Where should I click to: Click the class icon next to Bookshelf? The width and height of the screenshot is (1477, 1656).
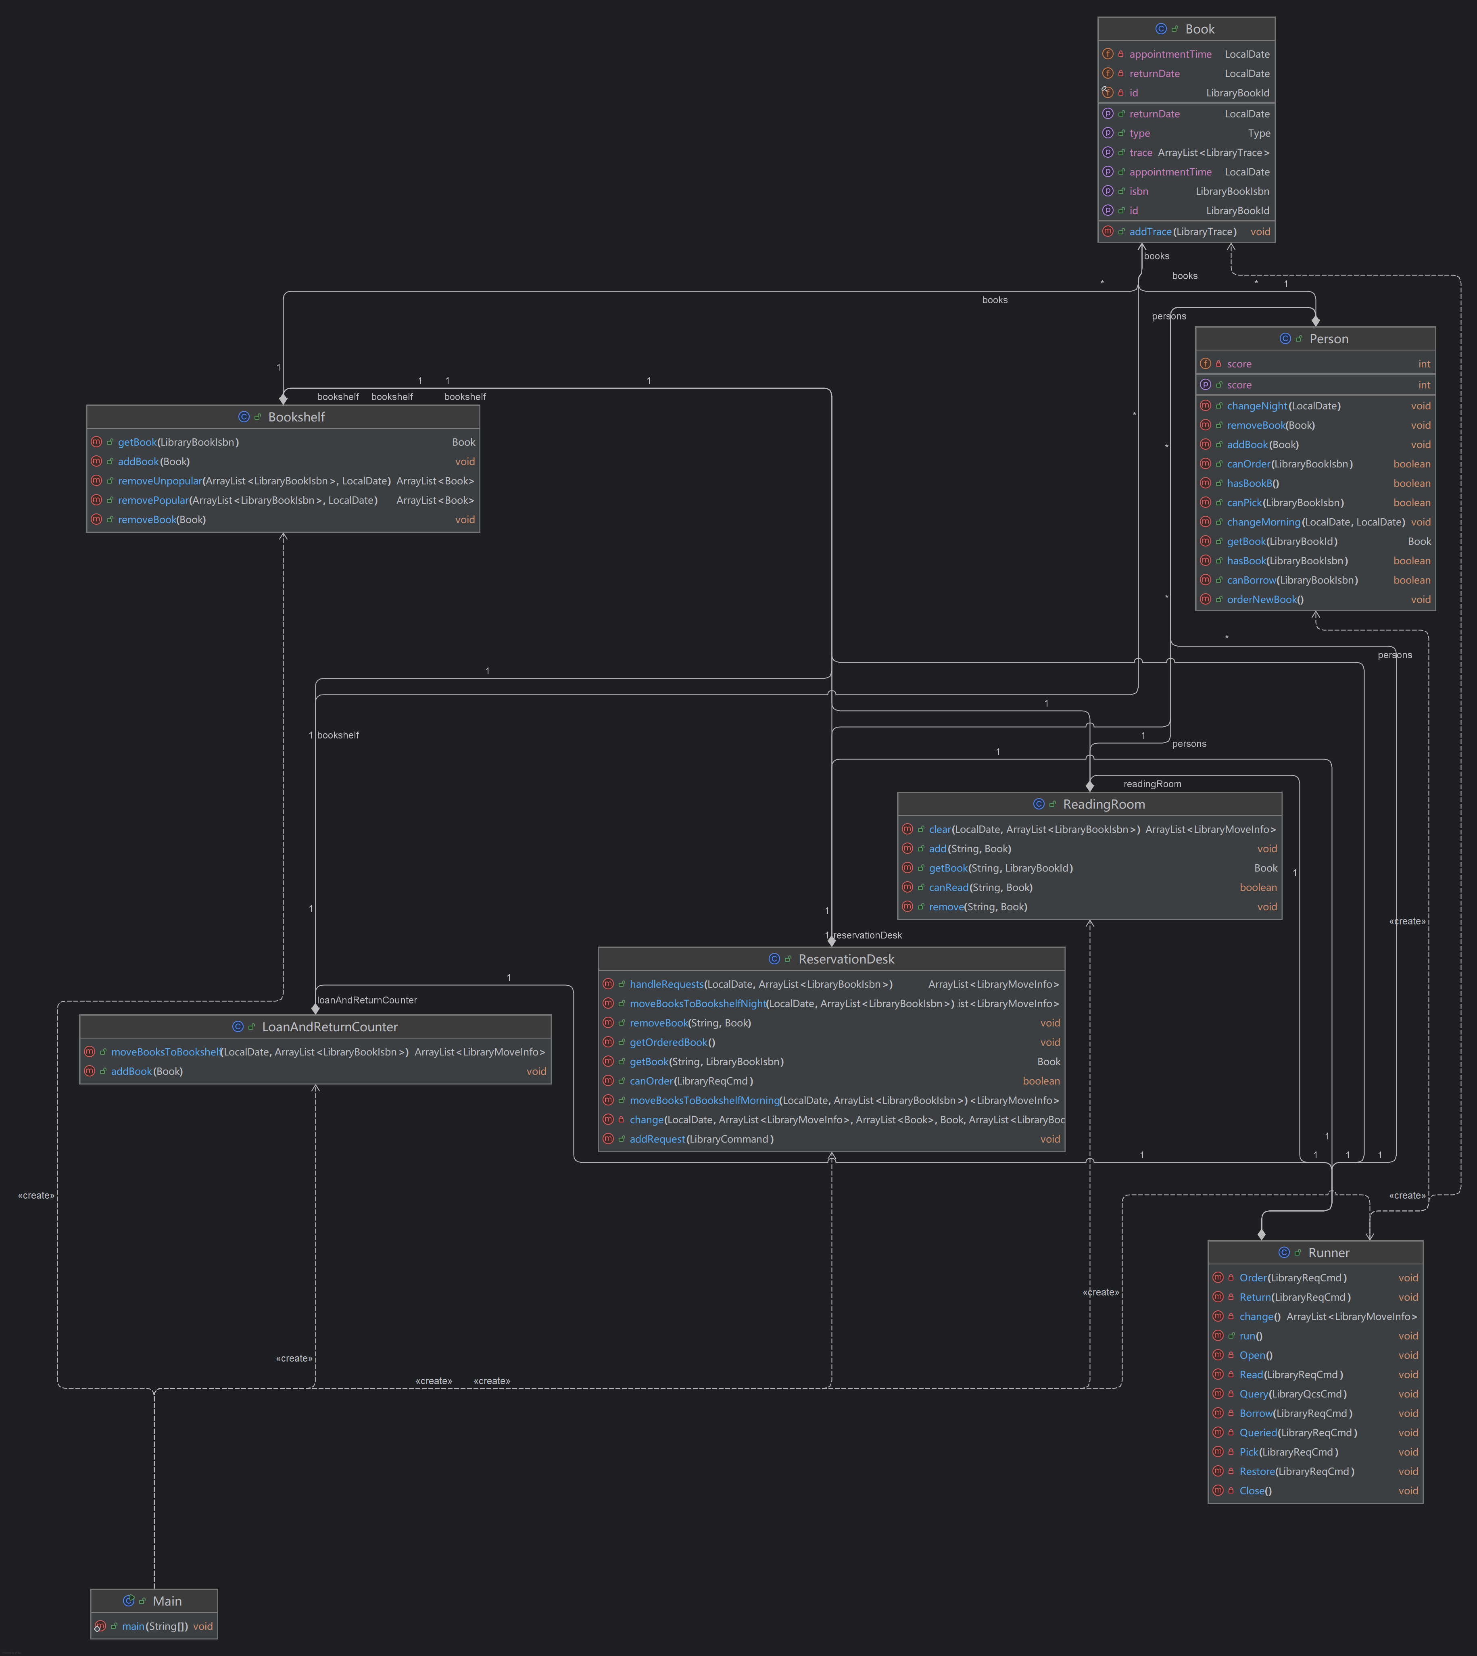coord(244,417)
